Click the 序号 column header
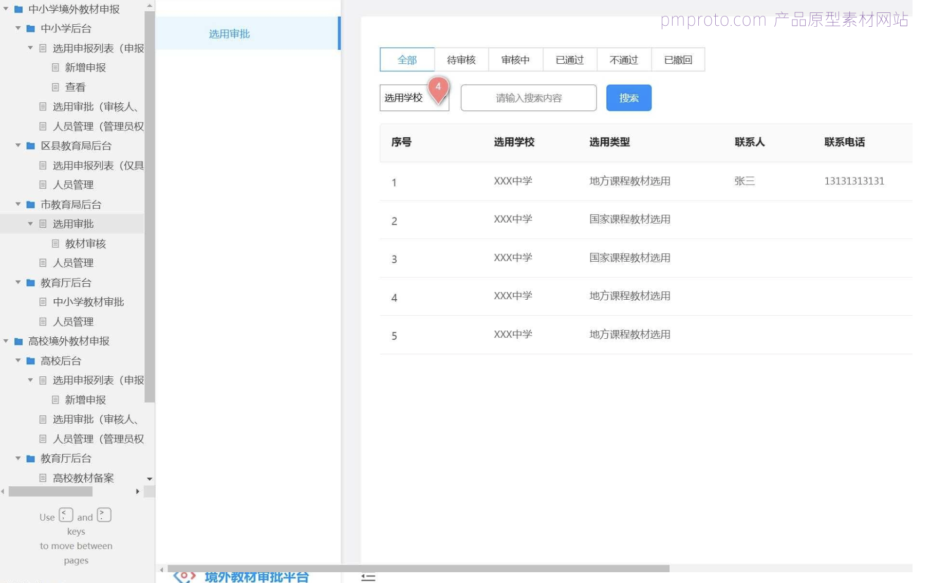Image resolution: width=930 pixels, height=583 pixels. coord(401,142)
